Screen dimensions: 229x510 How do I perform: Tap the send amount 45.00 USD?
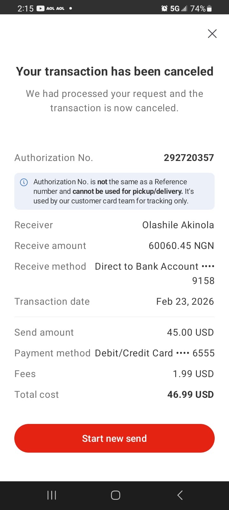click(190, 332)
